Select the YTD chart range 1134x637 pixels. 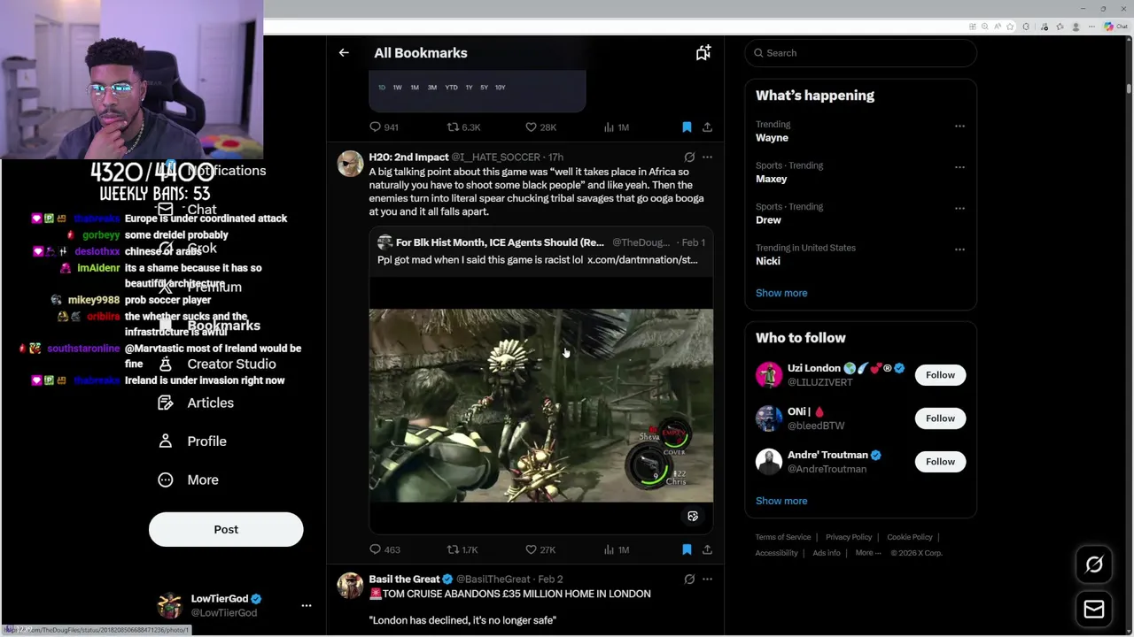451,88
